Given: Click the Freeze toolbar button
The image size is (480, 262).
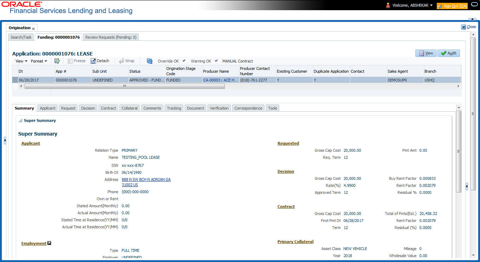Looking at the screenshot, I should pos(77,61).
